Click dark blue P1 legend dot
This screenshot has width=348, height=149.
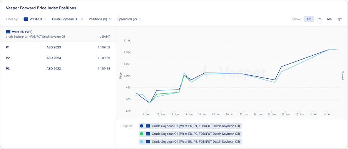coord(142,126)
